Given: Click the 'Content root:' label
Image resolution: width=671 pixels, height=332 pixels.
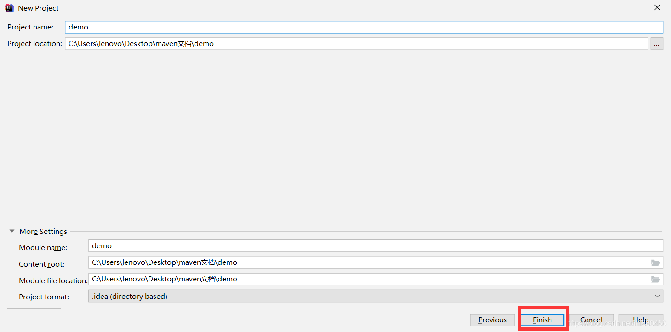Looking at the screenshot, I should (42, 264).
